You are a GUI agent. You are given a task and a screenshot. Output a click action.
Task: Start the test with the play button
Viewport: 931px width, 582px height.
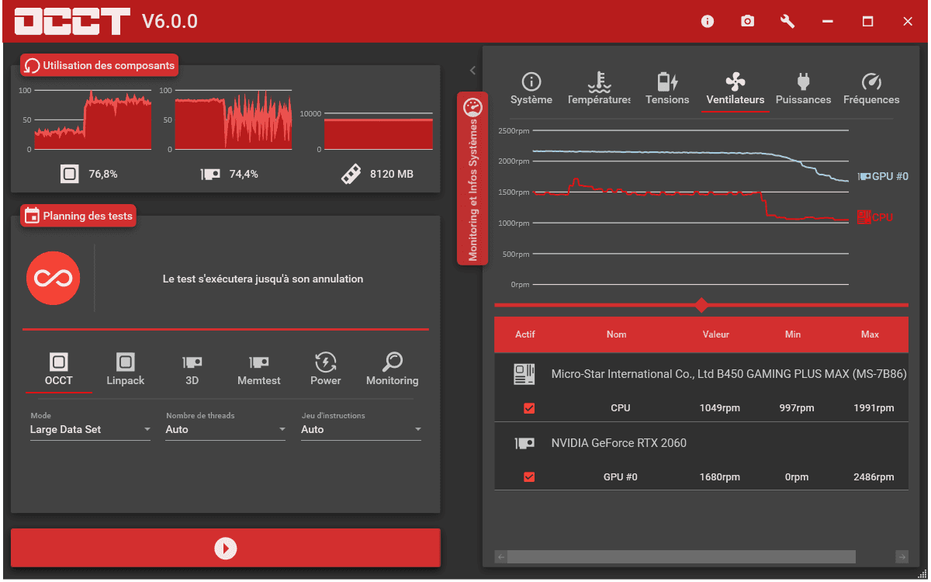(x=226, y=549)
